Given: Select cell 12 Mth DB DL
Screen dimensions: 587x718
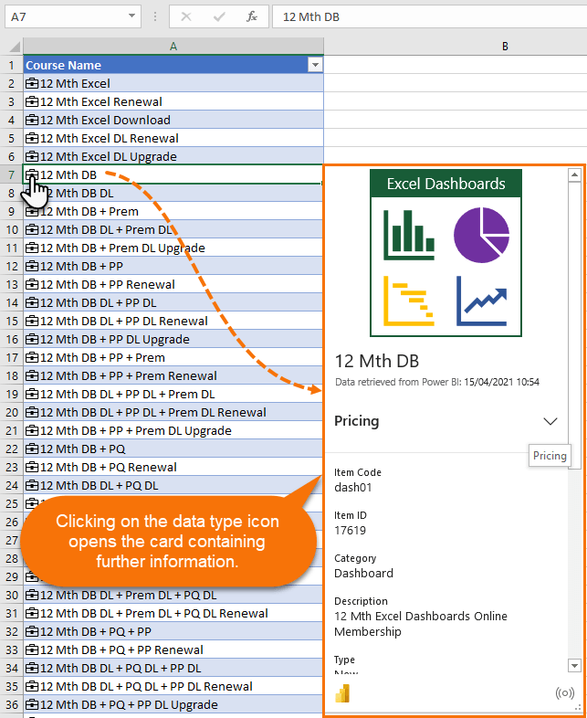Looking at the screenshot, I should pyautogui.click(x=173, y=194).
